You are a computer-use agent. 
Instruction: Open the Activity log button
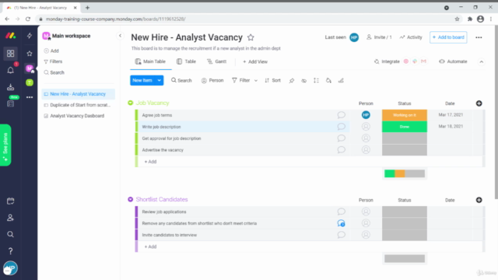pyautogui.click(x=411, y=37)
